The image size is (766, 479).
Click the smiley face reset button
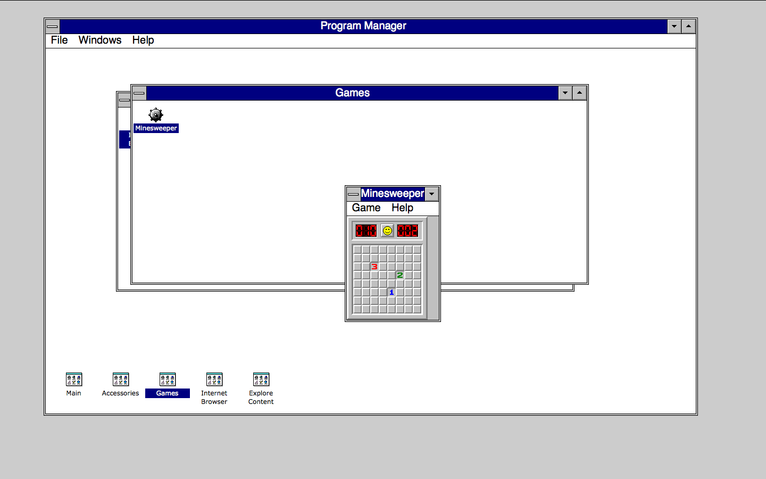[387, 230]
